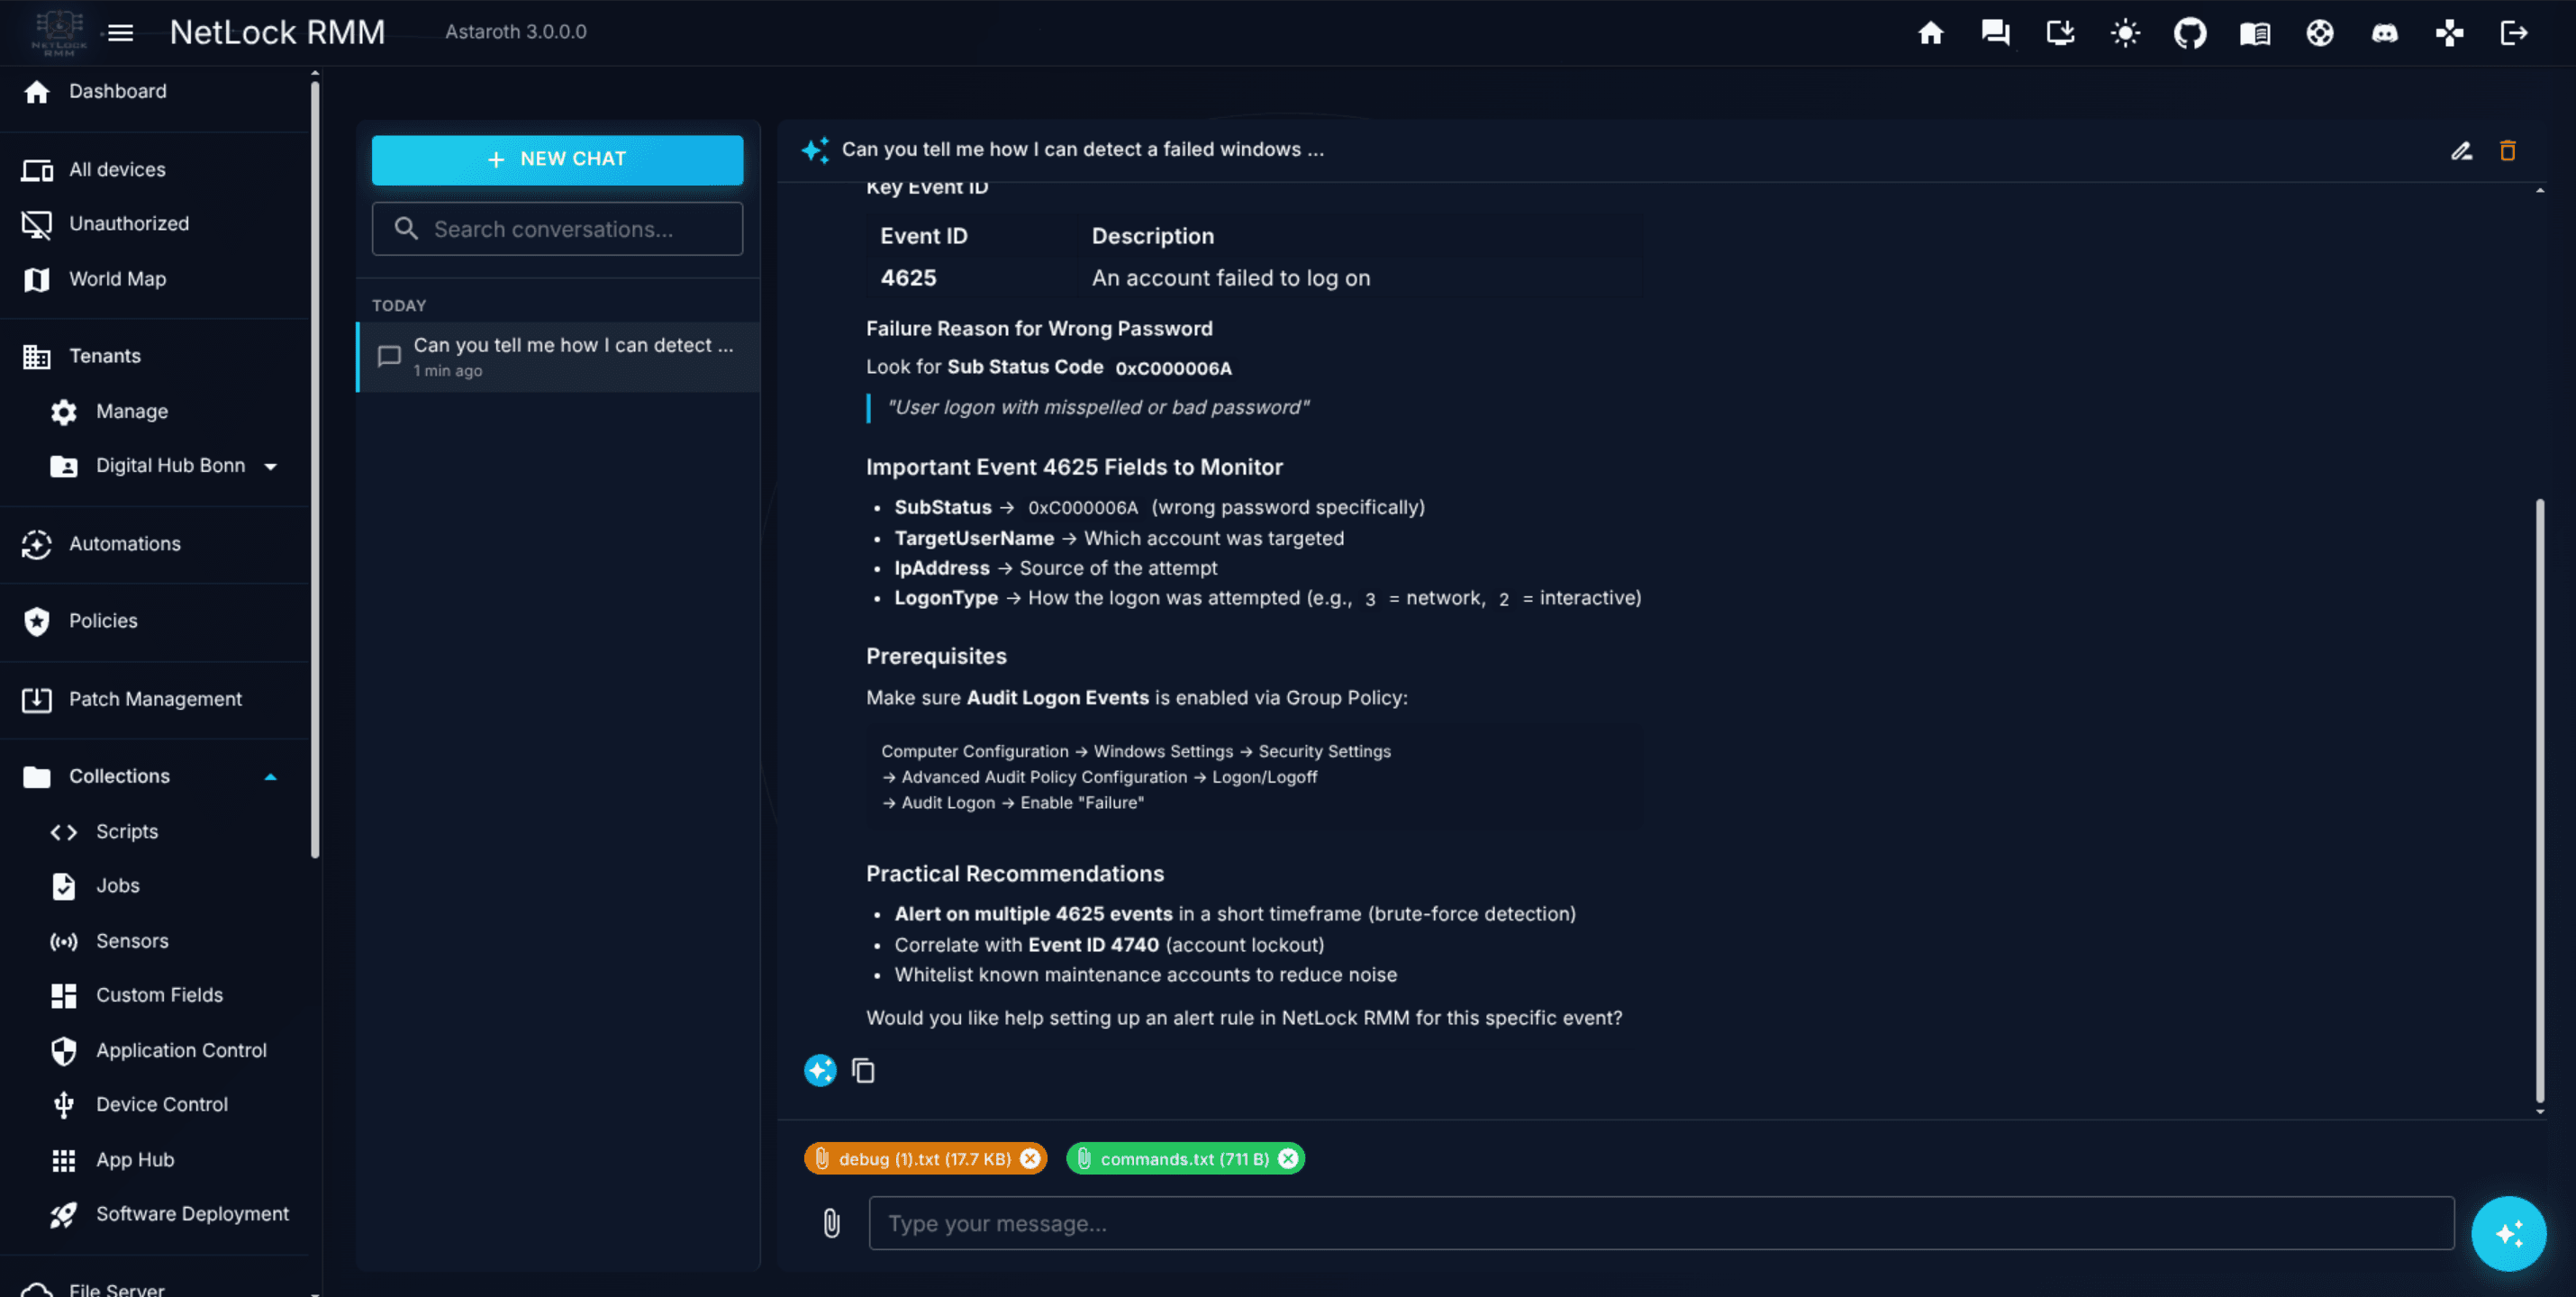
Task: Remove the commands.txt attachment
Action: coord(1288,1158)
